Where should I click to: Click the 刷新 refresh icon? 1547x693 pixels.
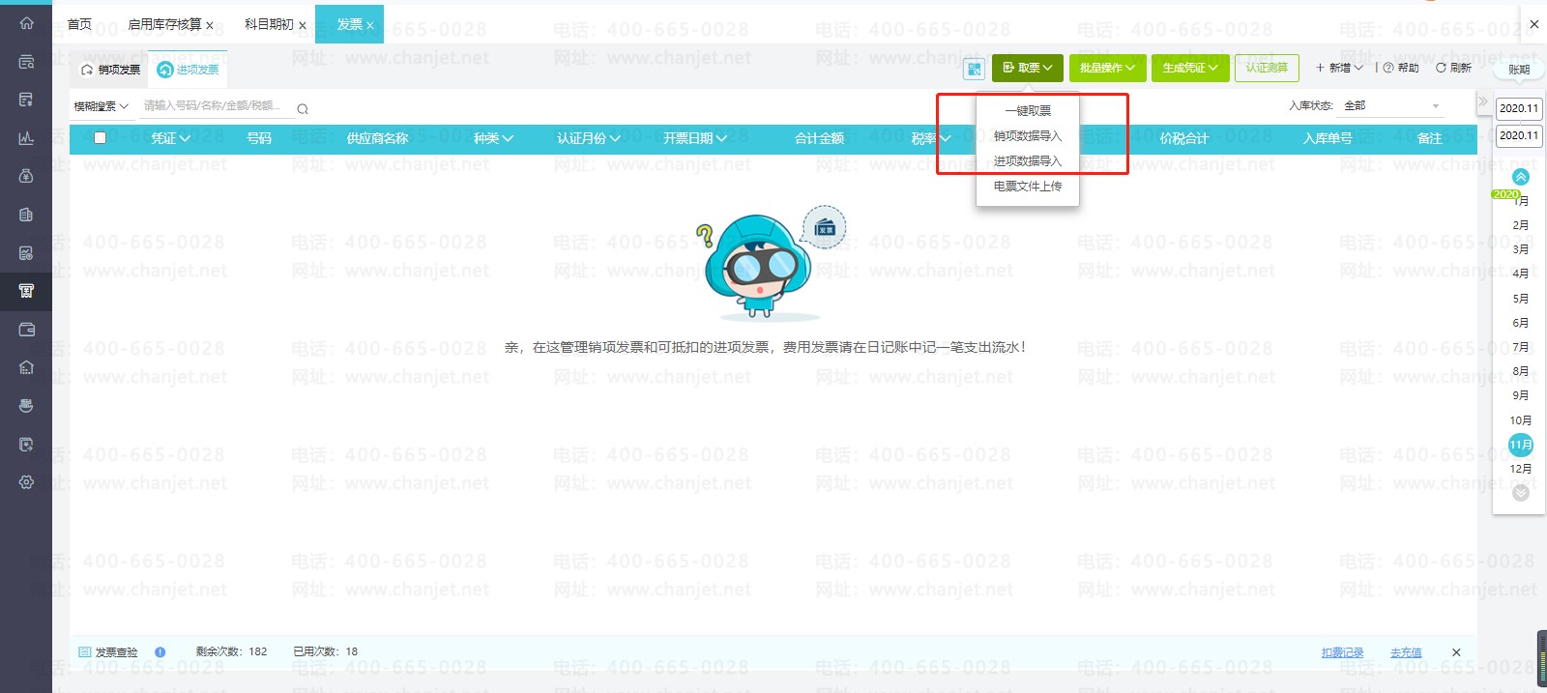[1441, 68]
